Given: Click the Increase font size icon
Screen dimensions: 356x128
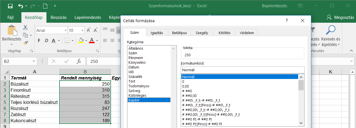Looking at the screenshot, I should point(88,30).
